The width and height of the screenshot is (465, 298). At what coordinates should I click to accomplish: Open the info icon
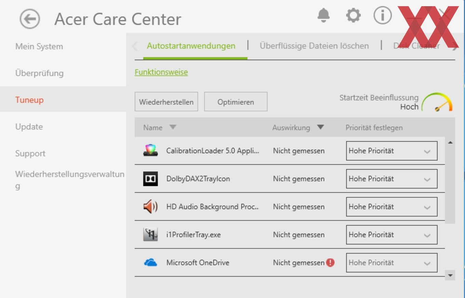tap(382, 15)
